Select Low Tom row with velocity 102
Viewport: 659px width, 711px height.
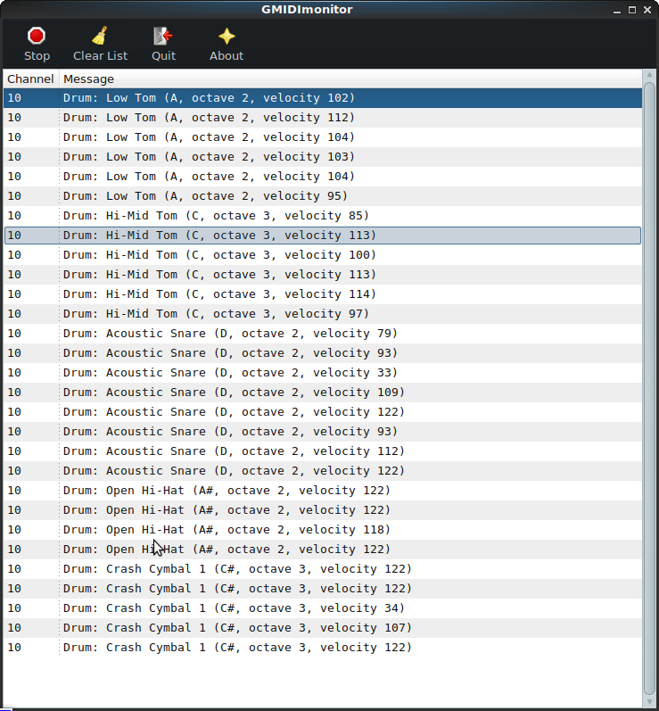323,98
